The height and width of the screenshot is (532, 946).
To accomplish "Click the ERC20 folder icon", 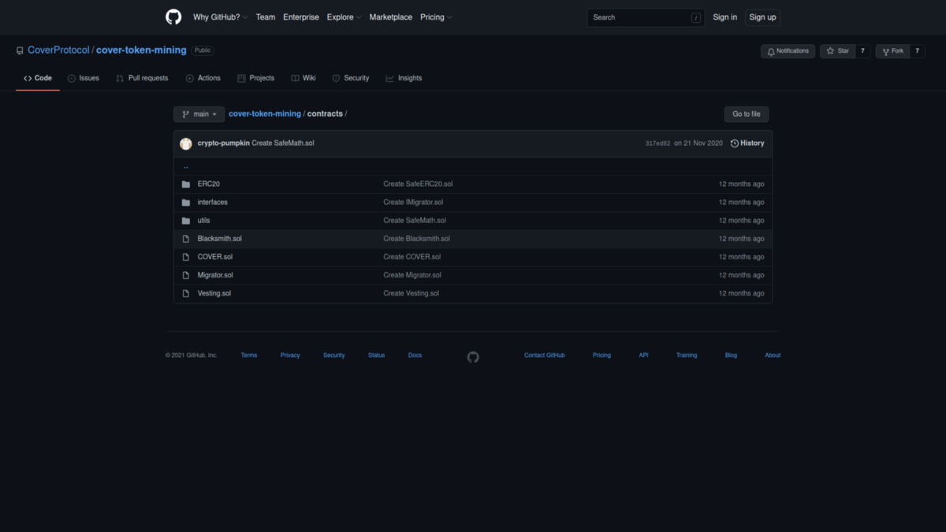I will pyautogui.click(x=186, y=184).
